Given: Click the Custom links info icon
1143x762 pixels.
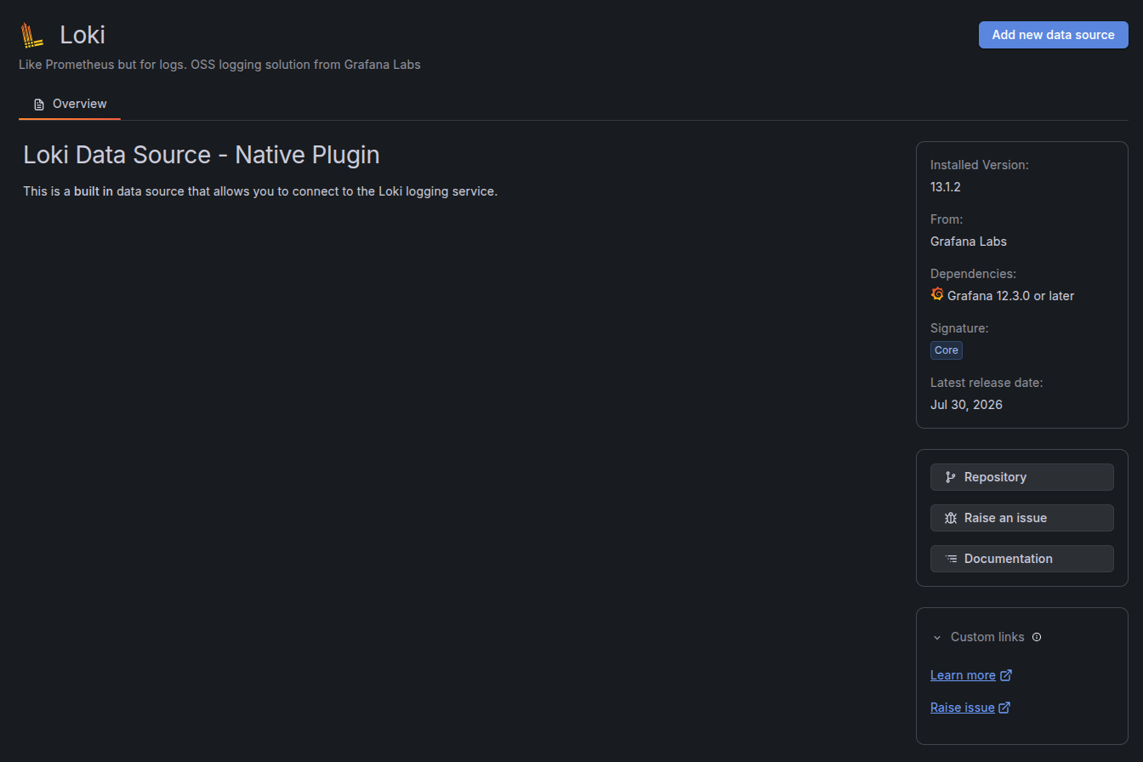Looking at the screenshot, I should (x=1037, y=637).
